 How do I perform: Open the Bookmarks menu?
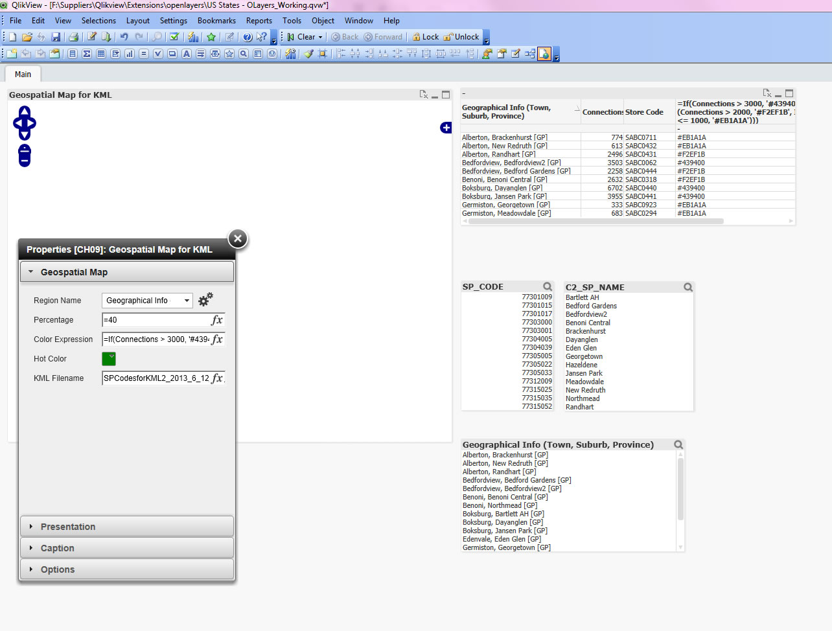[x=216, y=21]
